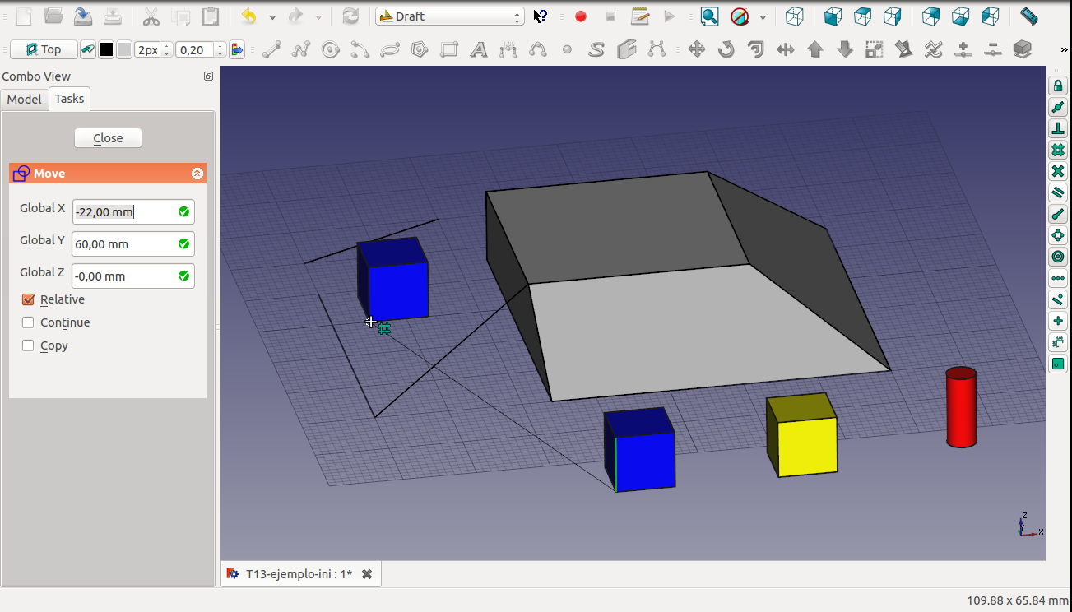The height and width of the screenshot is (612, 1072).
Task: Toggle the snap lock icon
Action: coord(1058,86)
